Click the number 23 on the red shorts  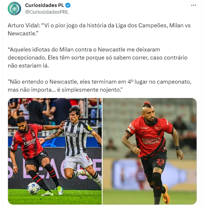(160, 161)
